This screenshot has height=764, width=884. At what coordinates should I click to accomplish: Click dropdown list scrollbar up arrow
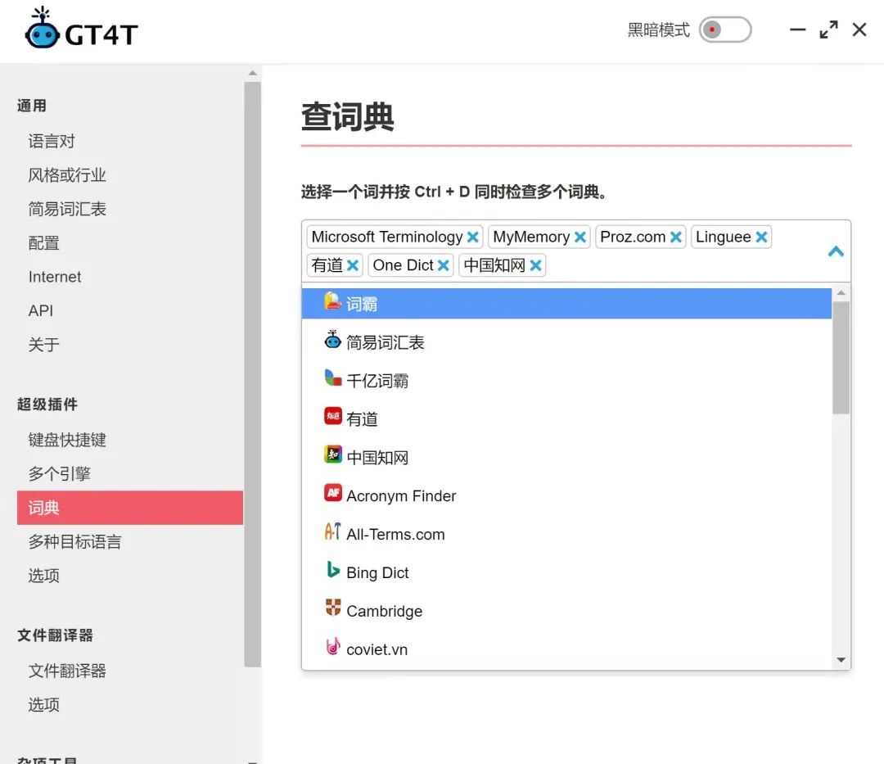pos(841,292)
